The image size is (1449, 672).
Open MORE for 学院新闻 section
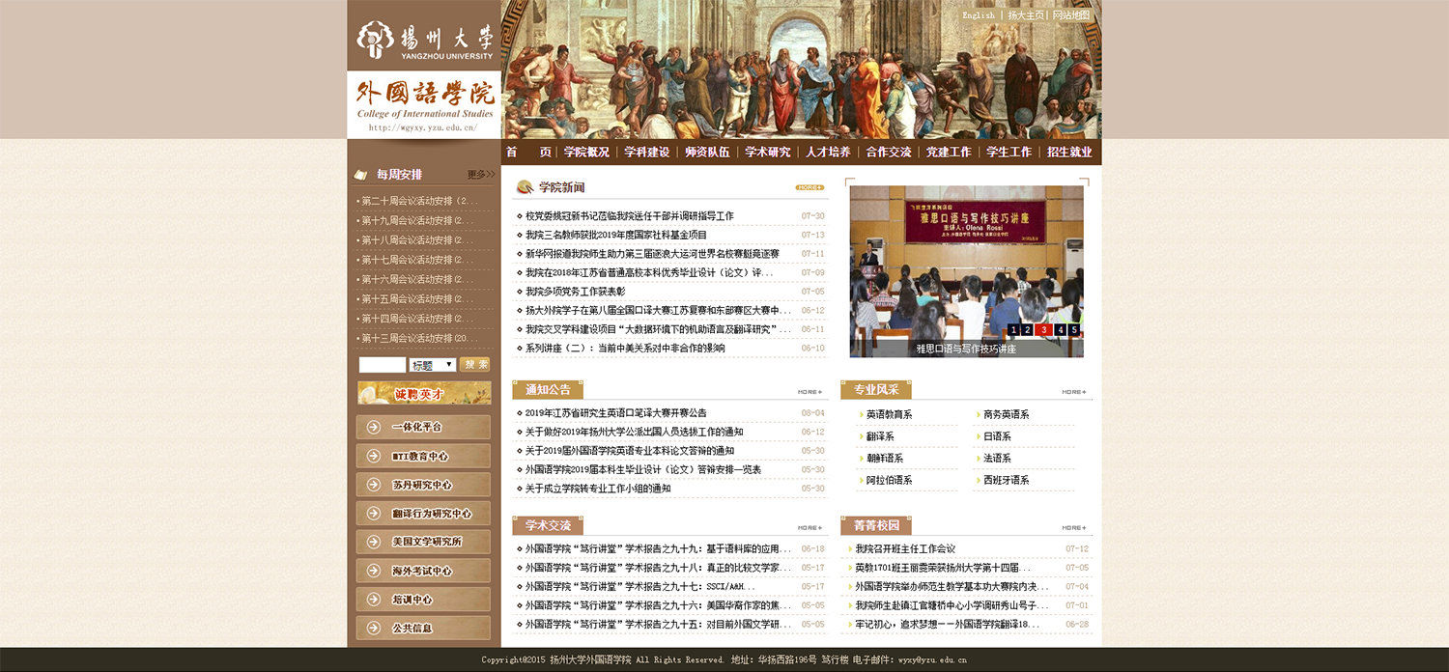pyautogui.click(x=810, y=187)
